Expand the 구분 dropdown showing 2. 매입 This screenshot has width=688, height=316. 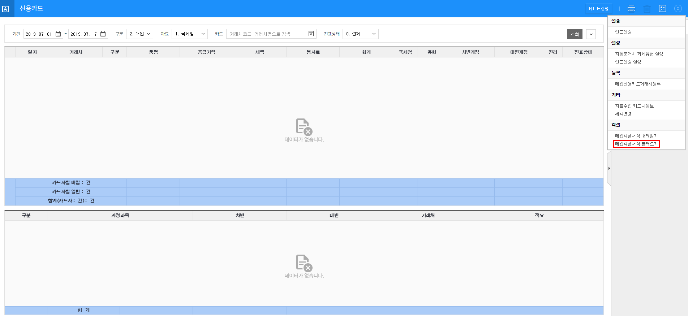pyautogui.click(x=139, y=34)
